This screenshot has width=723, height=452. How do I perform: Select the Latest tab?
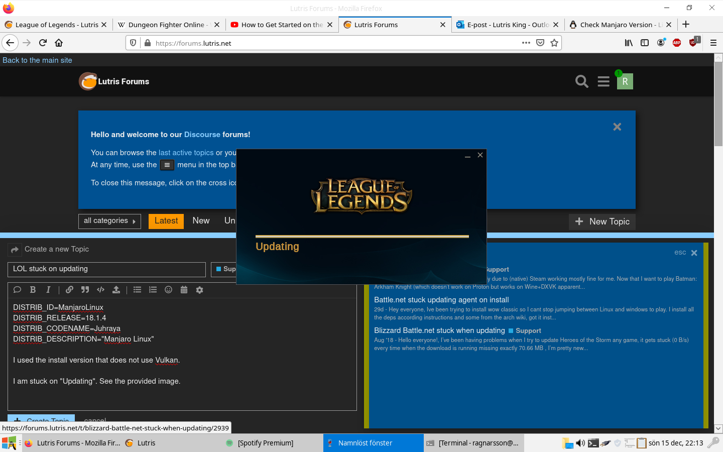pyautogui.click(x=166, y=221)
